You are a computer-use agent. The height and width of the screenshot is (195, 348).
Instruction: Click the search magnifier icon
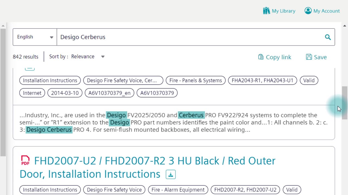coord(328,37)
